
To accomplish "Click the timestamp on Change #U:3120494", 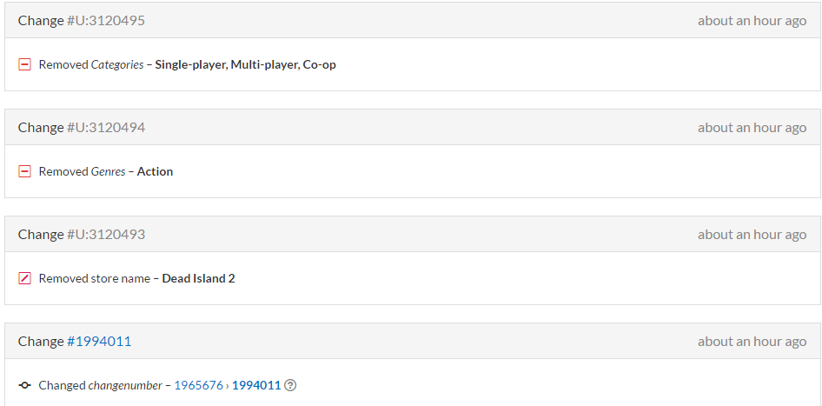I will (752, 127).
